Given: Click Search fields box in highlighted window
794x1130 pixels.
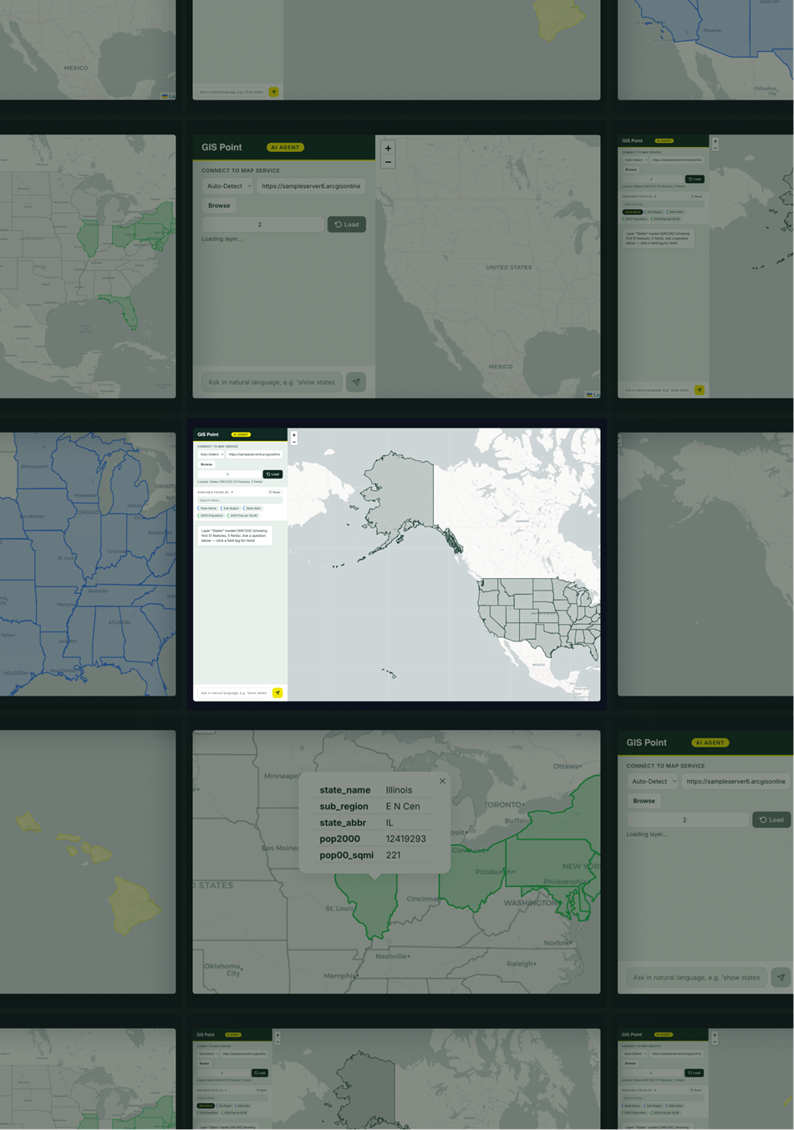Looking at the screenshot, I should 240,500.
